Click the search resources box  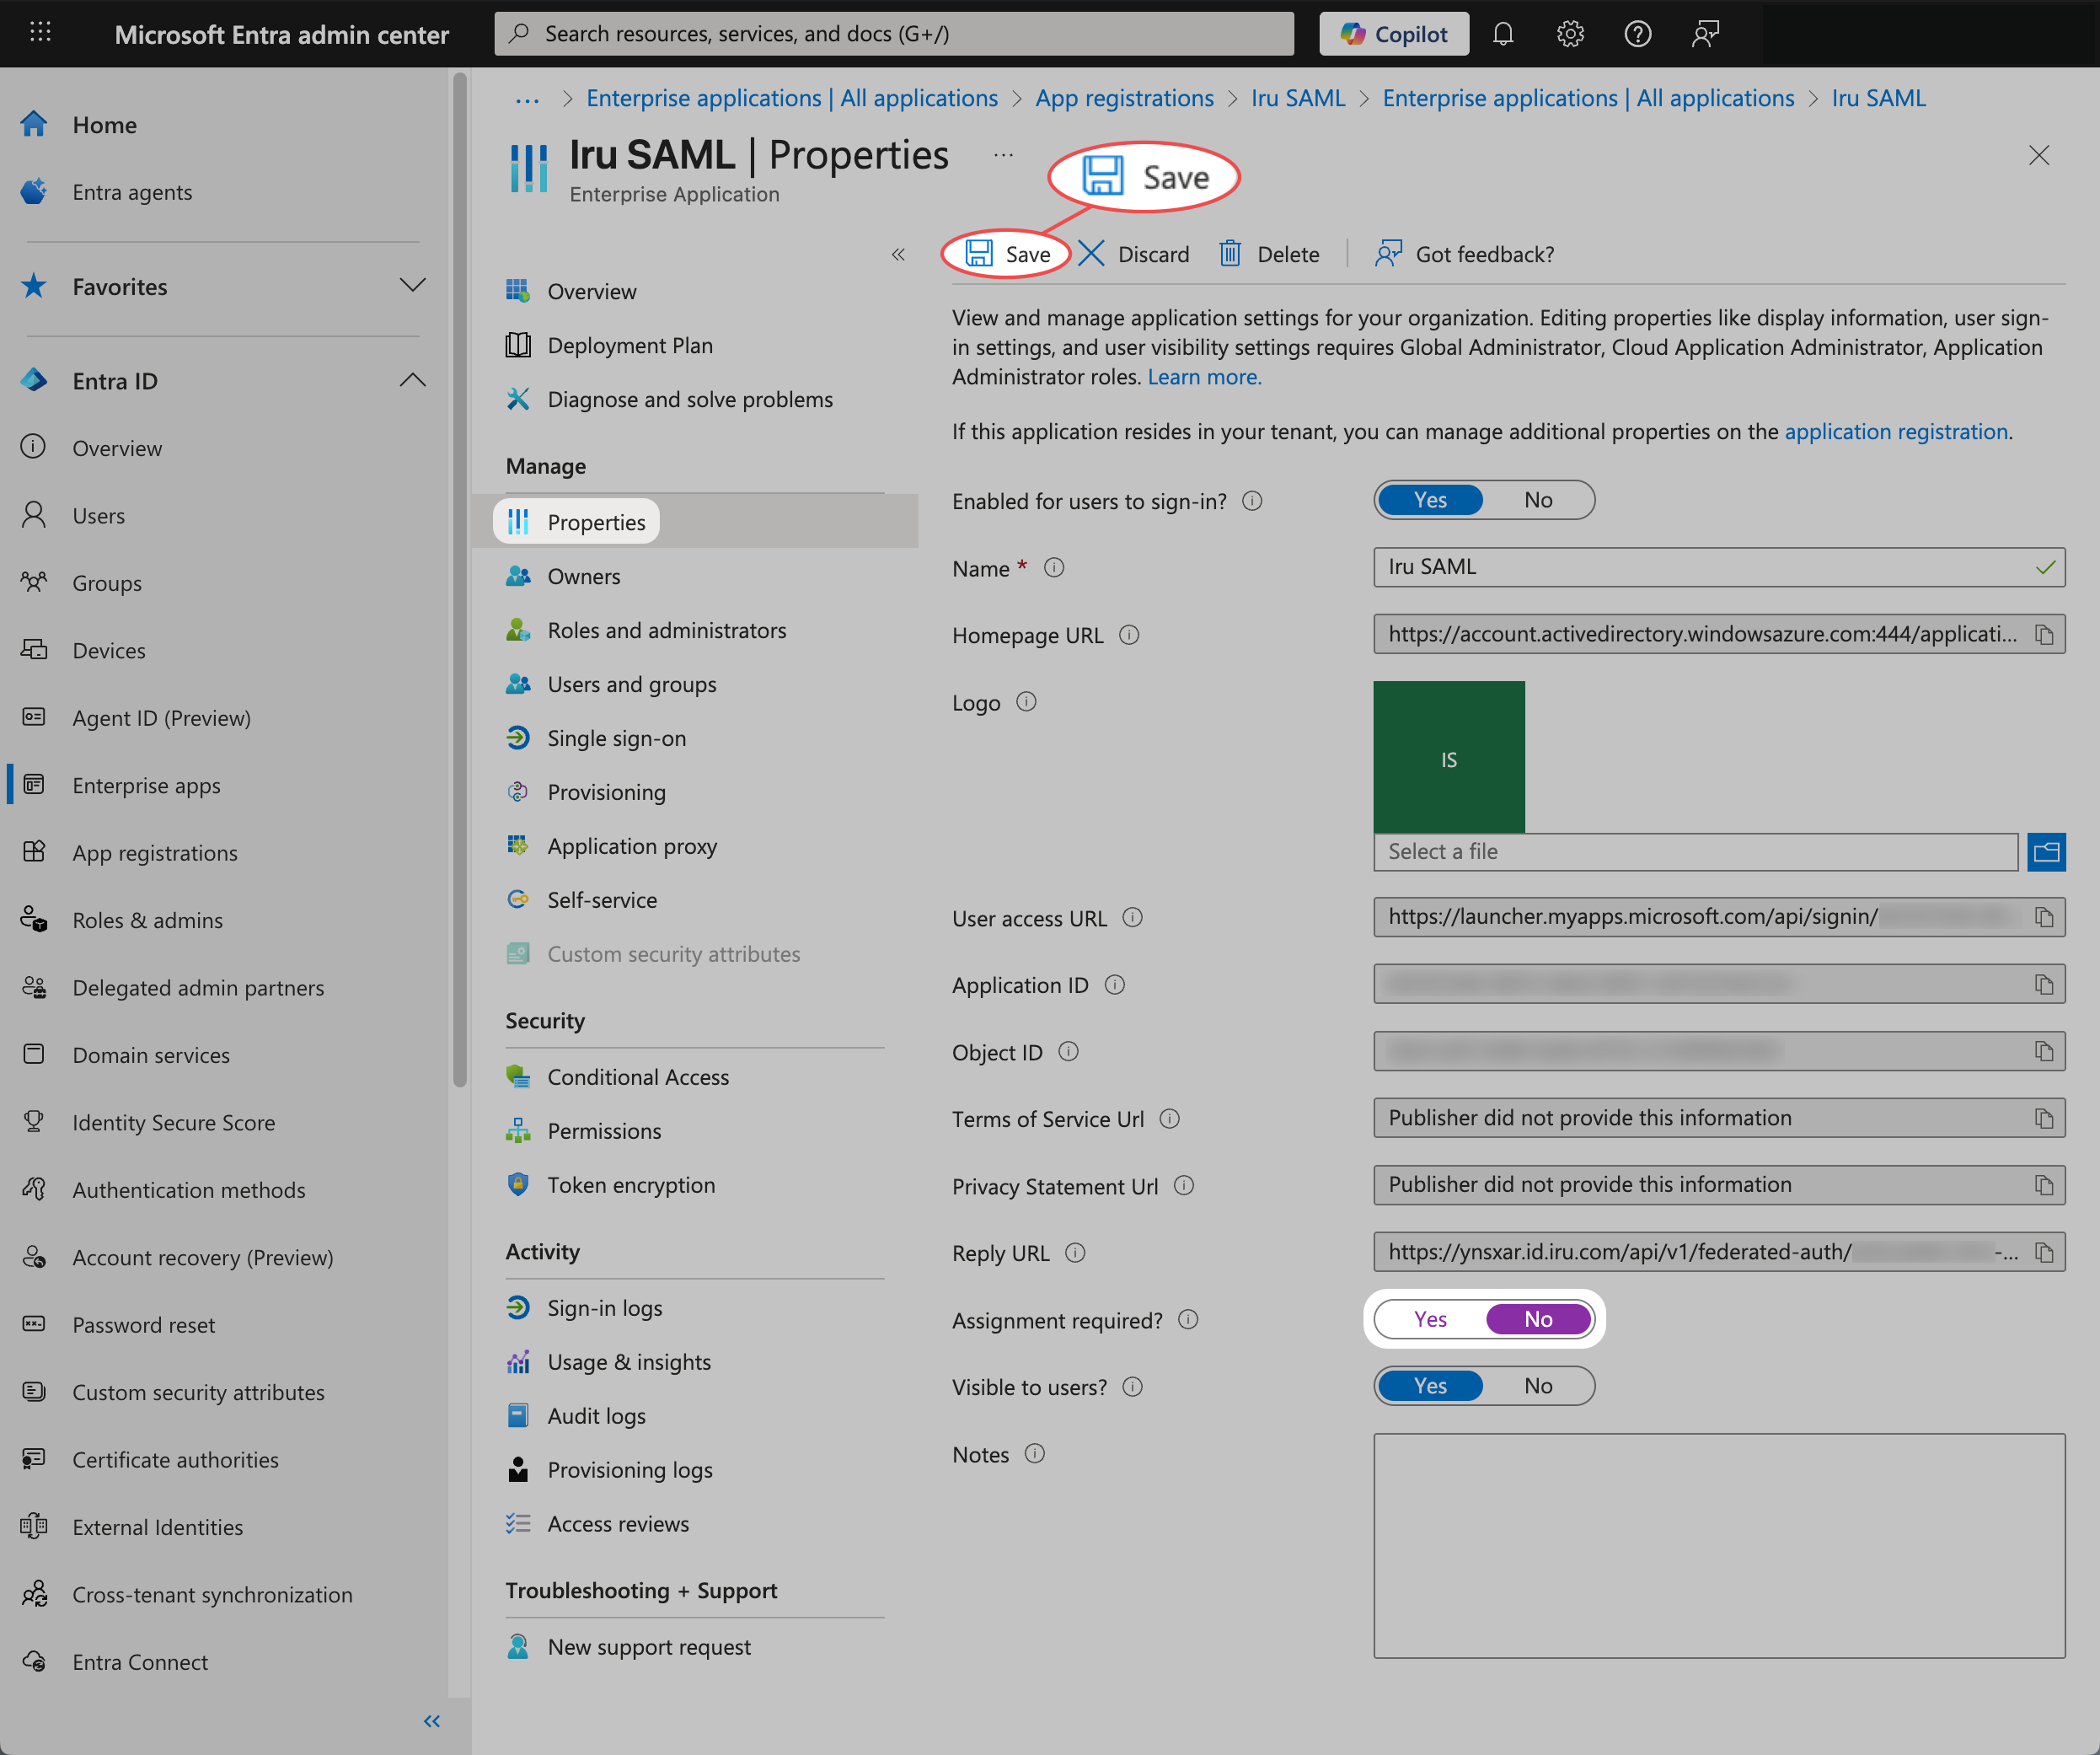click(894, 34)
